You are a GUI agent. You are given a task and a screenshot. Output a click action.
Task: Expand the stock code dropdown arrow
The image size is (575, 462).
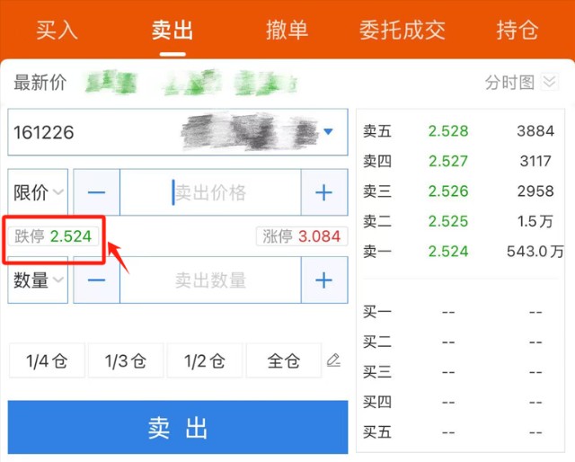pyautogui.click(x=328, y=132)
